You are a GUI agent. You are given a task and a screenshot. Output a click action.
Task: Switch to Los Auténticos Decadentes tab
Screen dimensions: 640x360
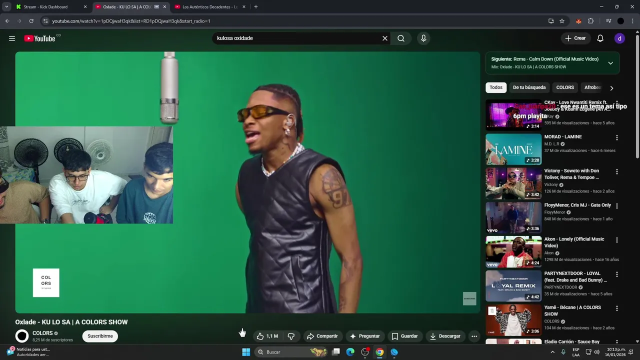point(209,7)
